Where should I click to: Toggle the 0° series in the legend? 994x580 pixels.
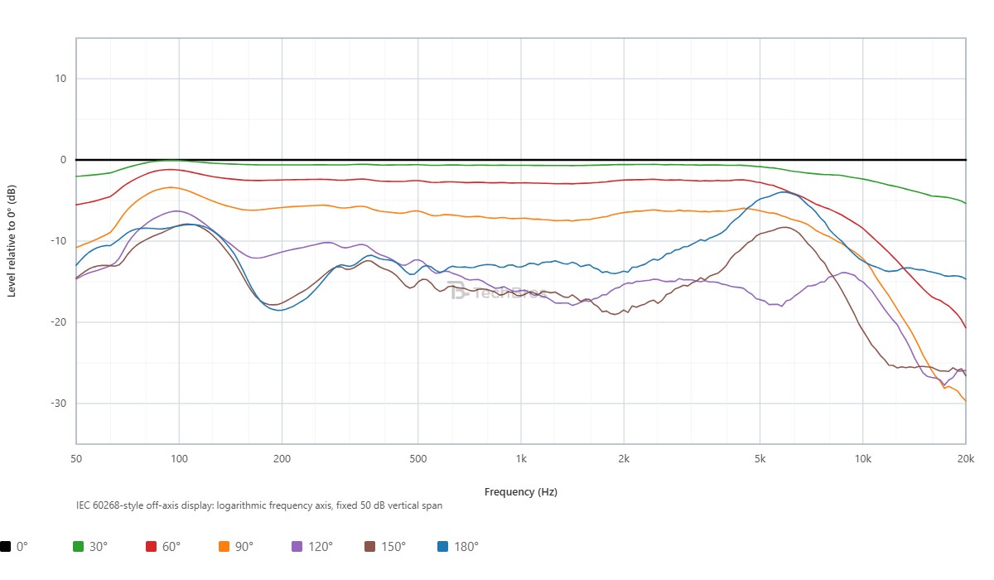tap(14, 546)
